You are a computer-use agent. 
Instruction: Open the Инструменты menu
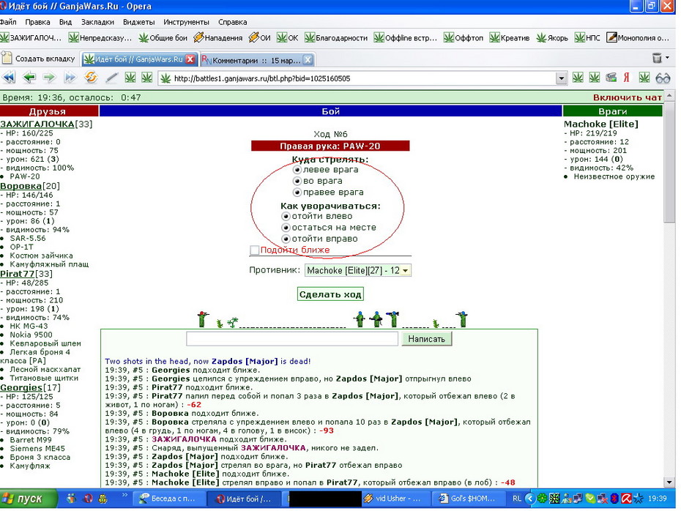click(x=186, y=22)
